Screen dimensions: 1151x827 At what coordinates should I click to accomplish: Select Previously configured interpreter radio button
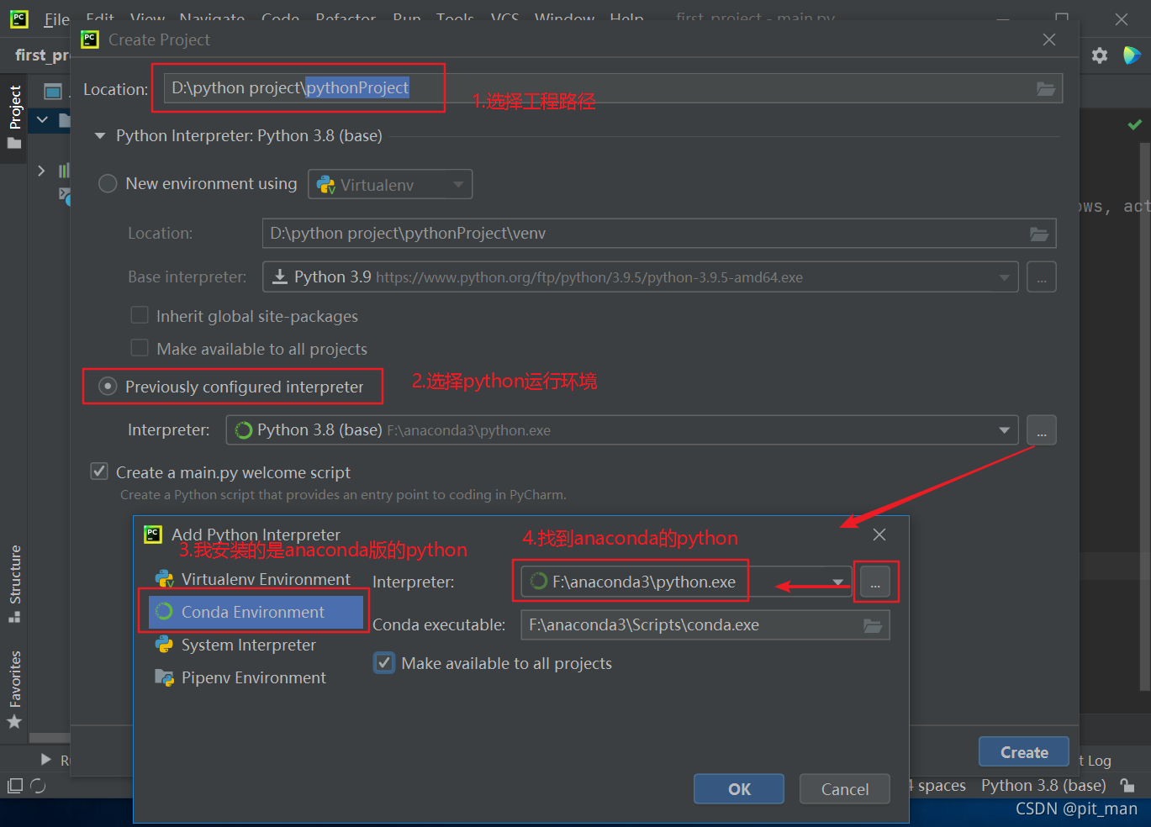tap(108, 387)
